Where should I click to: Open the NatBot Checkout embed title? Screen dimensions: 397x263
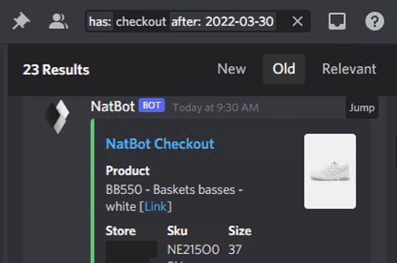pyautogui.click(x=160, y=144)
